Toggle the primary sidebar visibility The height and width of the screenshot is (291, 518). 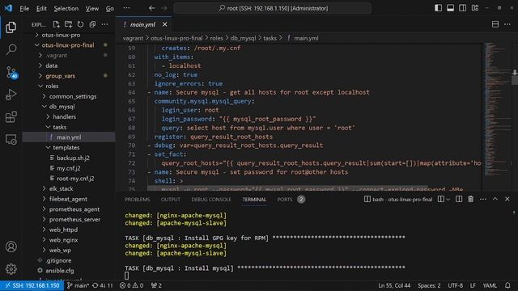coord(438,8)
